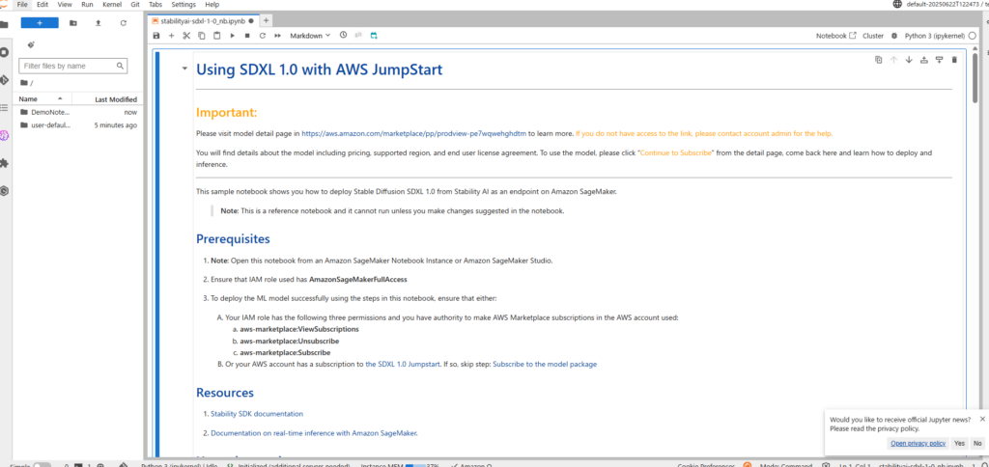Collapse the Using SDXL 1.0 heading section
This screenshot has width=989, height=467.
(184, 69)
